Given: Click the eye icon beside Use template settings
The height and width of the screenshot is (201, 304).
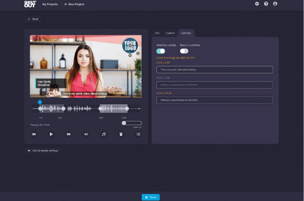Looking at the screenshot, I should point(29,150).
